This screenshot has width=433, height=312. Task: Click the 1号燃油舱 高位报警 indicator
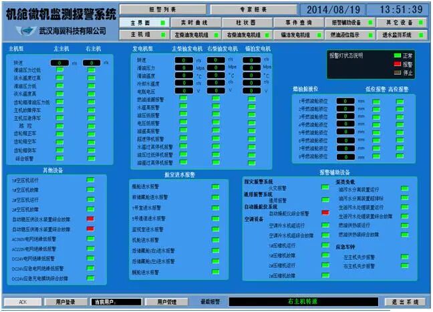tap(400, 102)
